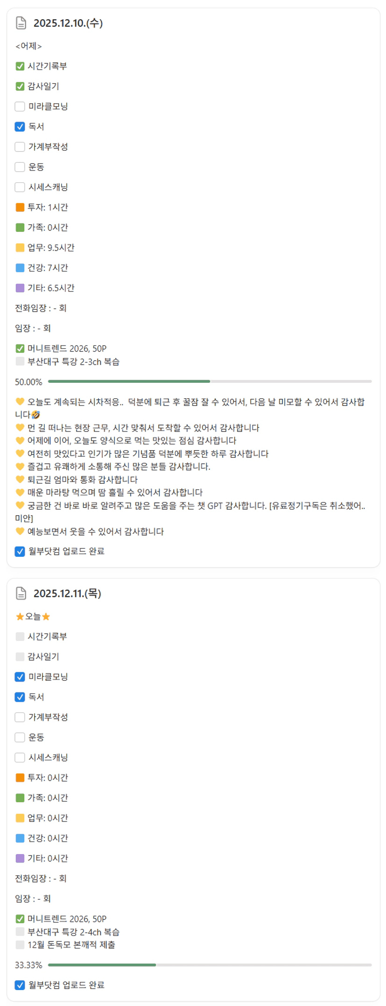Image resolution: width=386 pixels, height=1006 pixels.
Task: Click the laughing emoji ending the first gratitude line
Action: (35, 415)
